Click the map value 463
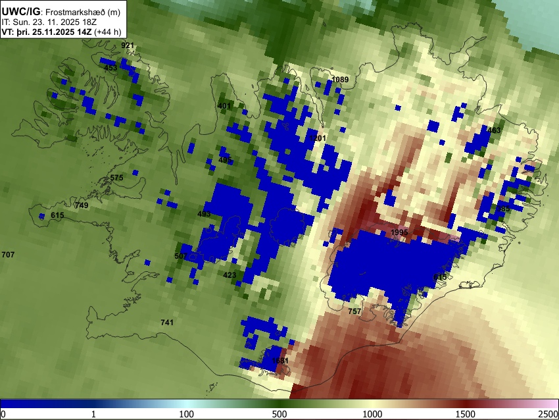Viewport: 559px width, 420px height. coord(494,130)
